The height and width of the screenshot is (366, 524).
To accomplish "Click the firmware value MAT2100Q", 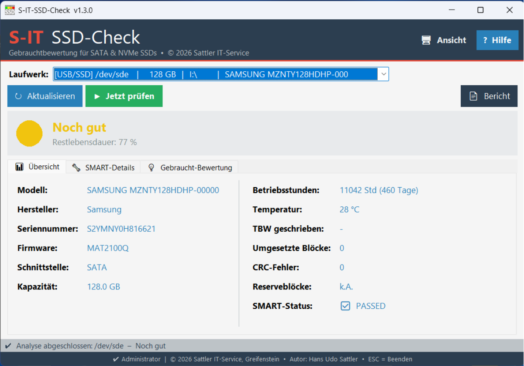I will point(108,248).
